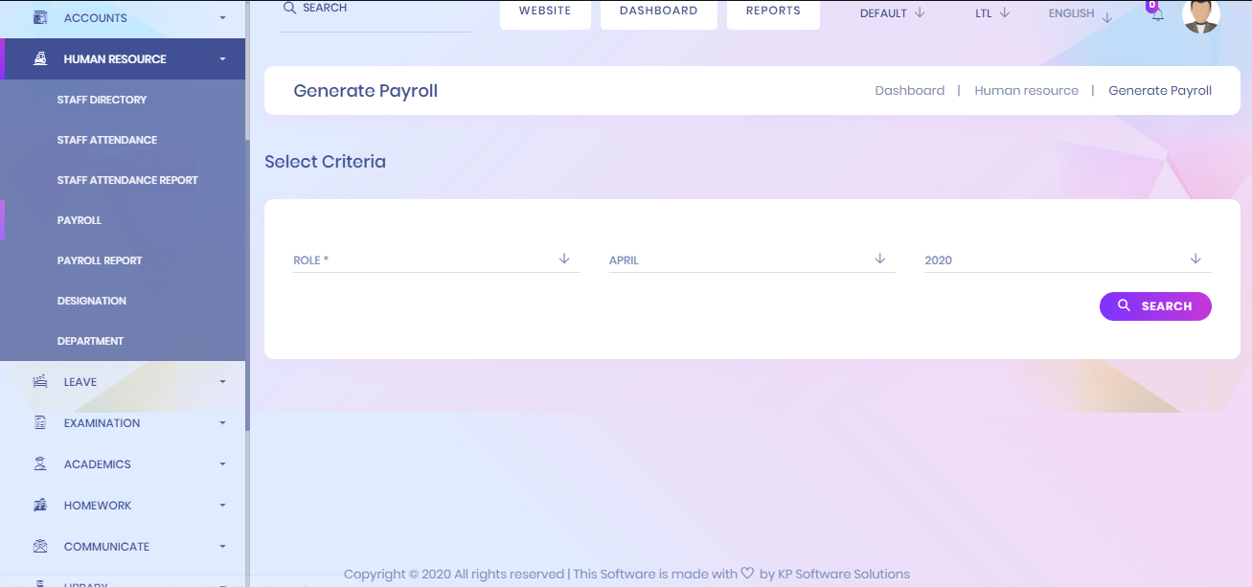Open the 2020 year dropdown
This screenshot has height=587, width=1252.
(x=1068, y=260)
